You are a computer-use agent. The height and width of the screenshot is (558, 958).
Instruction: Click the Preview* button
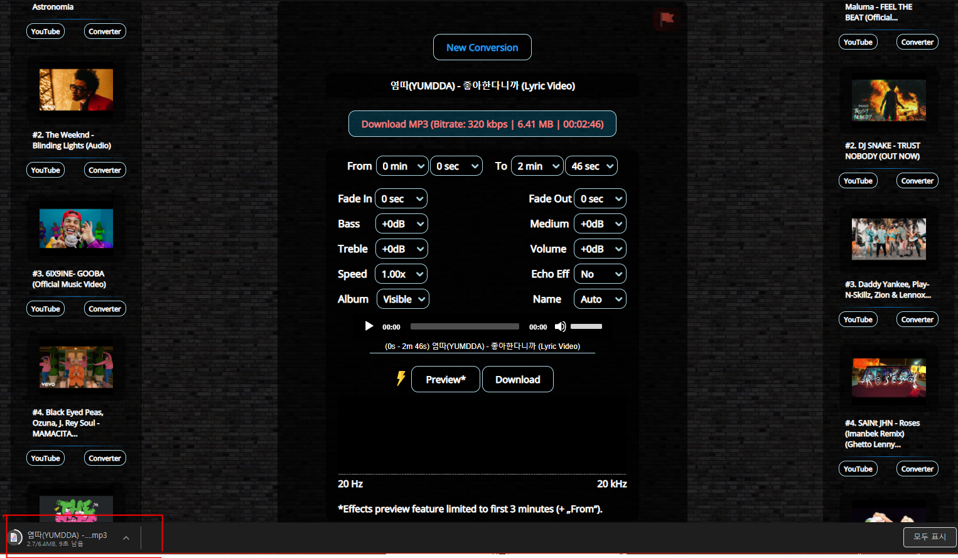446,379
